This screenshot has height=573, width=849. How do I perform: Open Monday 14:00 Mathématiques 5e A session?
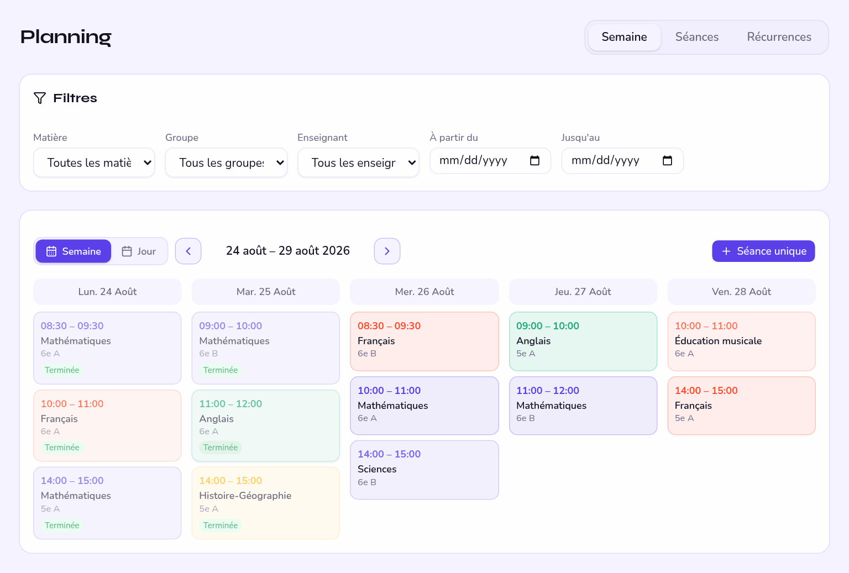pos(107,503)
